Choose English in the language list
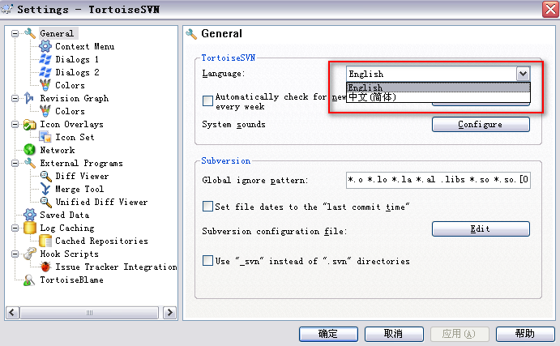This screenshot has width=560, height=346. tap(438, 88)
